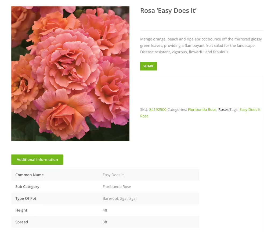Open the Additional information tab
This screenshot has height=232, width=264.
click(x=37, y=160)
